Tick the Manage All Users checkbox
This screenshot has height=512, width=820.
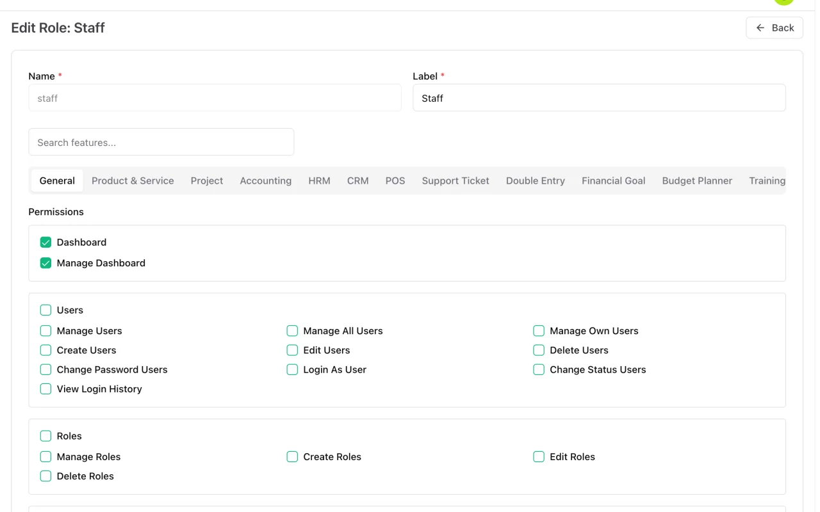(x=292, y=331)
